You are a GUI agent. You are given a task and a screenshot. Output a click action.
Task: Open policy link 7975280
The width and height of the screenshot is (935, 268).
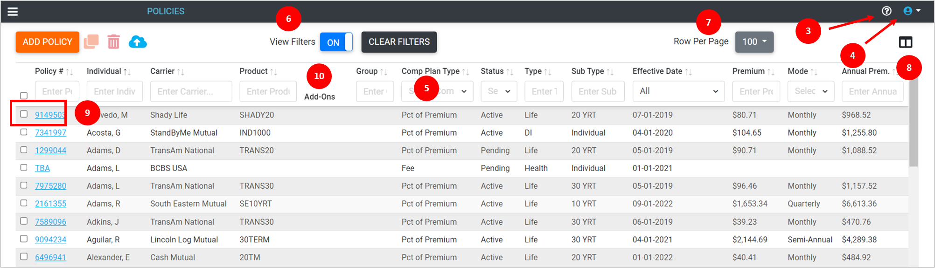point(50,186)
